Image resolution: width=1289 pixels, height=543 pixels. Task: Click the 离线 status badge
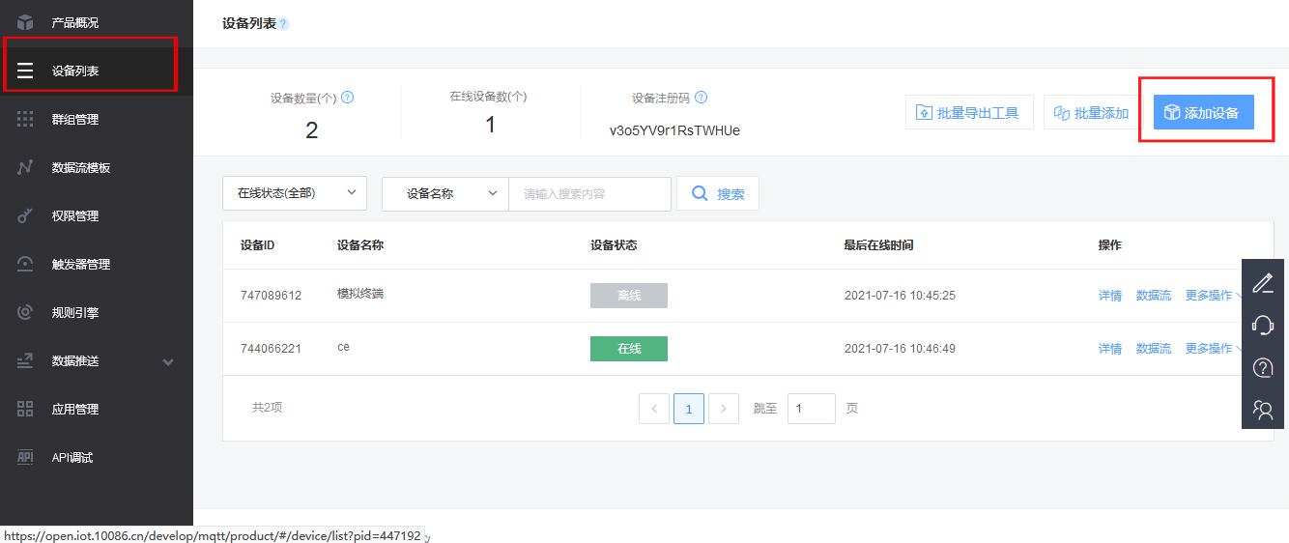pyautogui.click(x=629, y=296)
